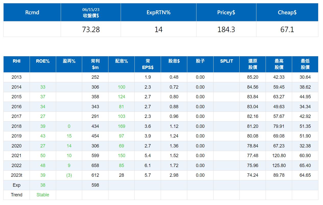Select the Pricey$ value 184.3
This screenshot has width=323, height=205.
click(226, 30)
